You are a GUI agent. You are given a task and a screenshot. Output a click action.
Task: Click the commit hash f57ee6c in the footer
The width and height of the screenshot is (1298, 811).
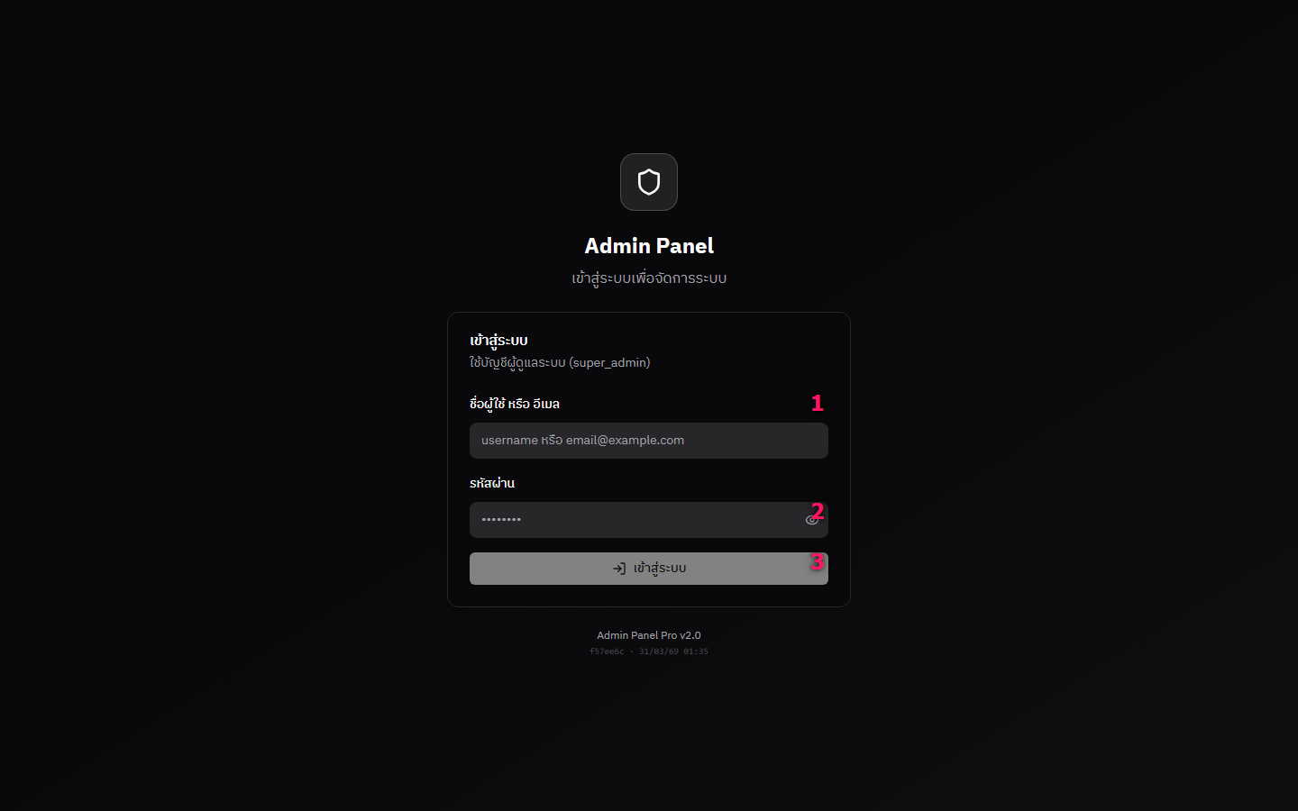pyautogui.click(x=606, y=651)
